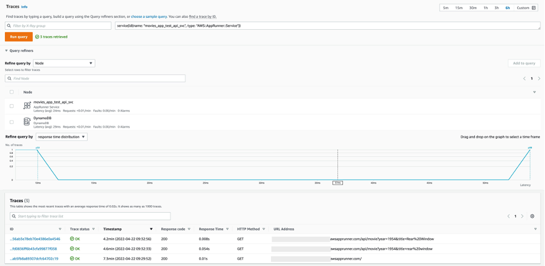
Task: Open the choose a sample query link
Action: (x=149, y=16)
